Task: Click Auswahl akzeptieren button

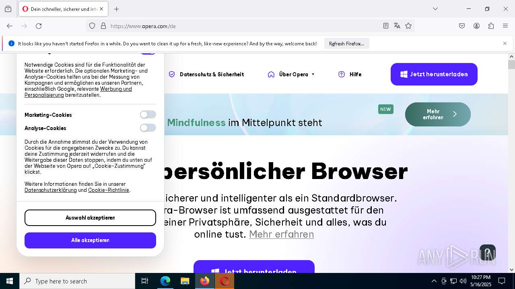Action: tap(90, 218)
